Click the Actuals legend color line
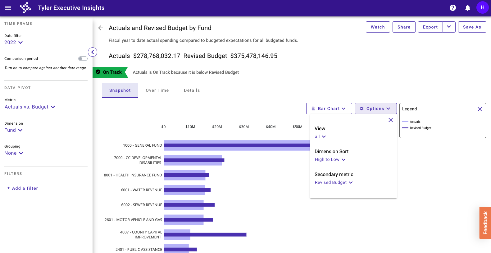The height and width of the screenshot is (253, 491). coord(405,122)
